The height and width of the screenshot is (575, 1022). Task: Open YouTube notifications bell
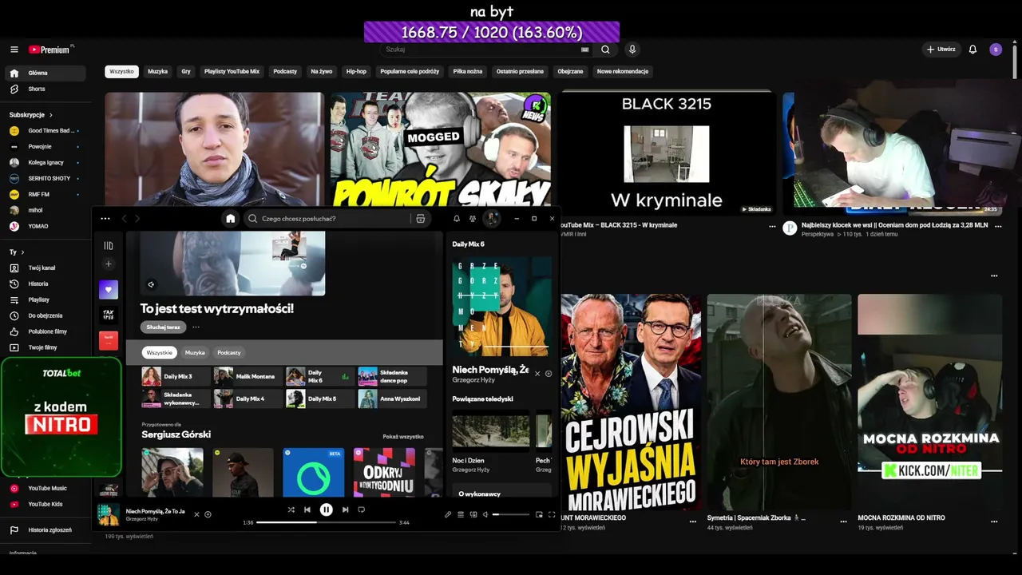(972, 50)
